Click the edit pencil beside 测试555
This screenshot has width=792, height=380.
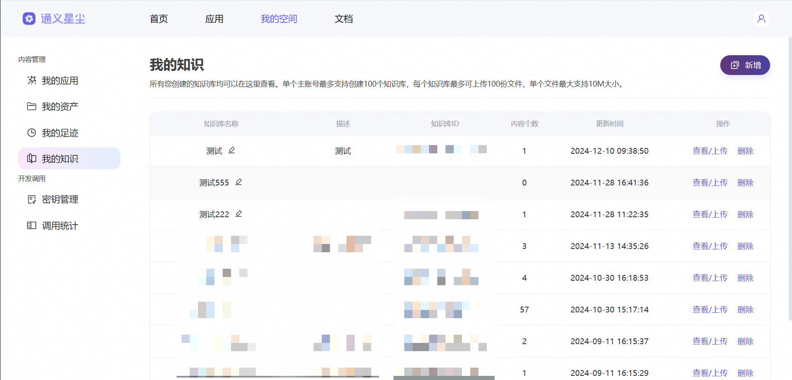click(x=238, y=182)
